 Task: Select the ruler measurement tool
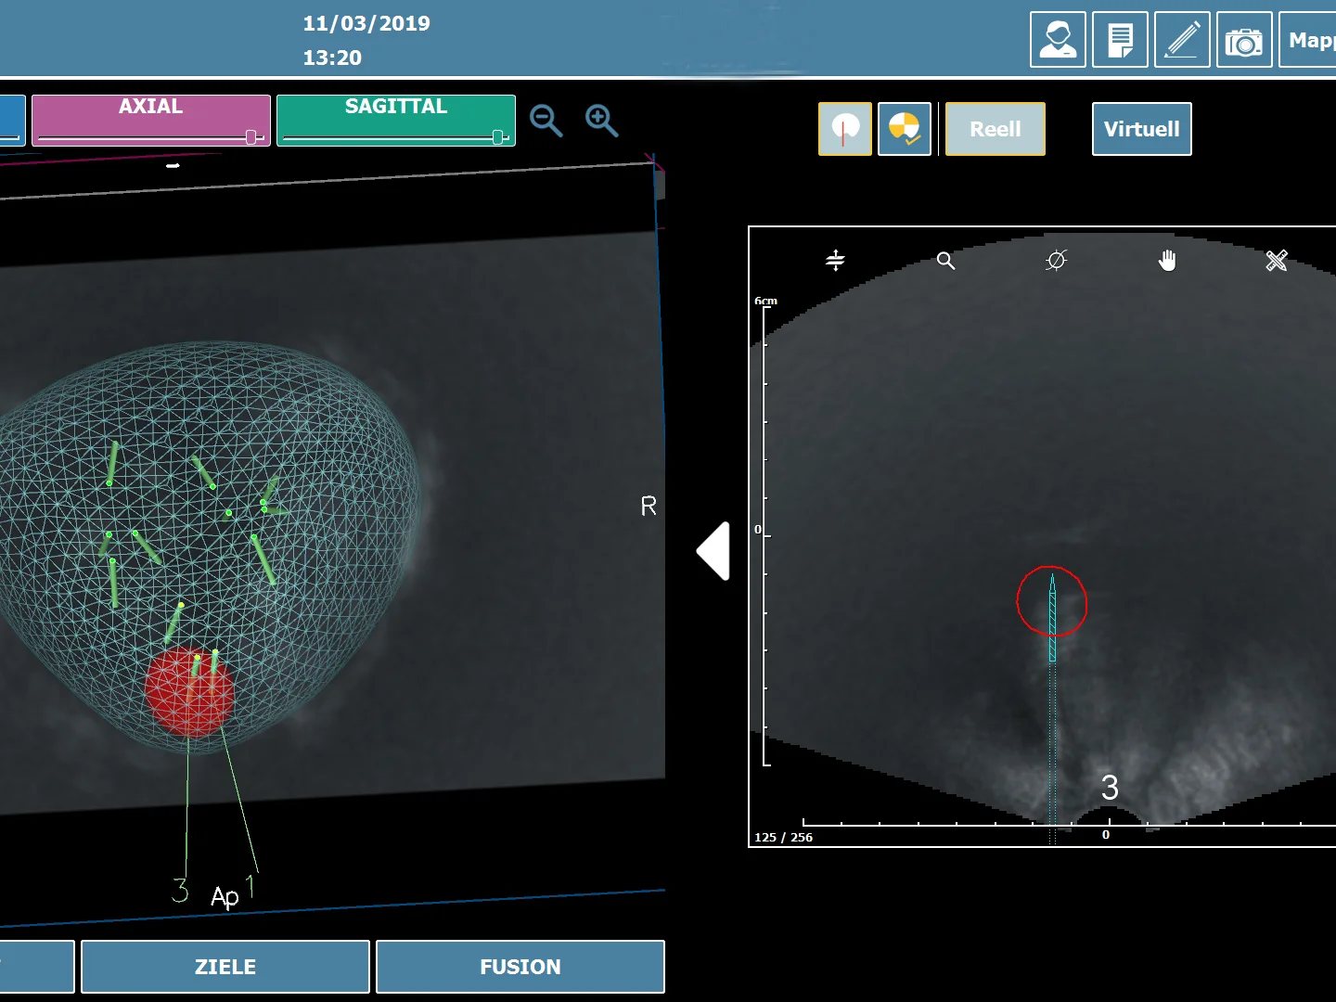[x=1277, y=261]
